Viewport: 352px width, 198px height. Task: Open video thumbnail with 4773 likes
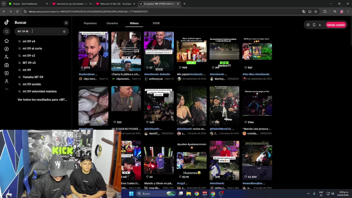[x=93, y=51]
